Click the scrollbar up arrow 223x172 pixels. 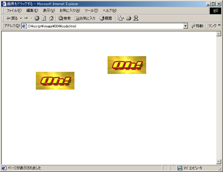pos(218,34)
